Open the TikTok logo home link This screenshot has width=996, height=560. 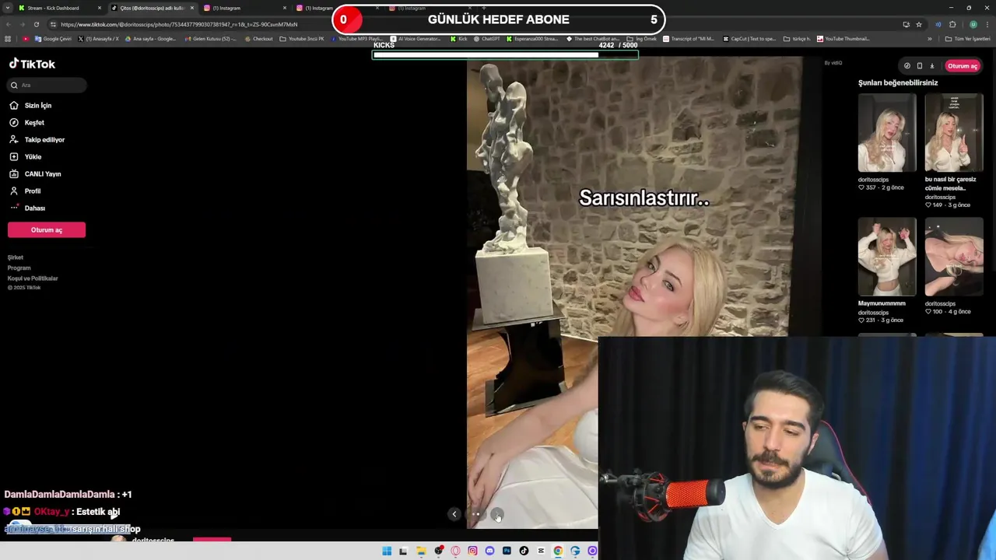(x=32, y=64)
